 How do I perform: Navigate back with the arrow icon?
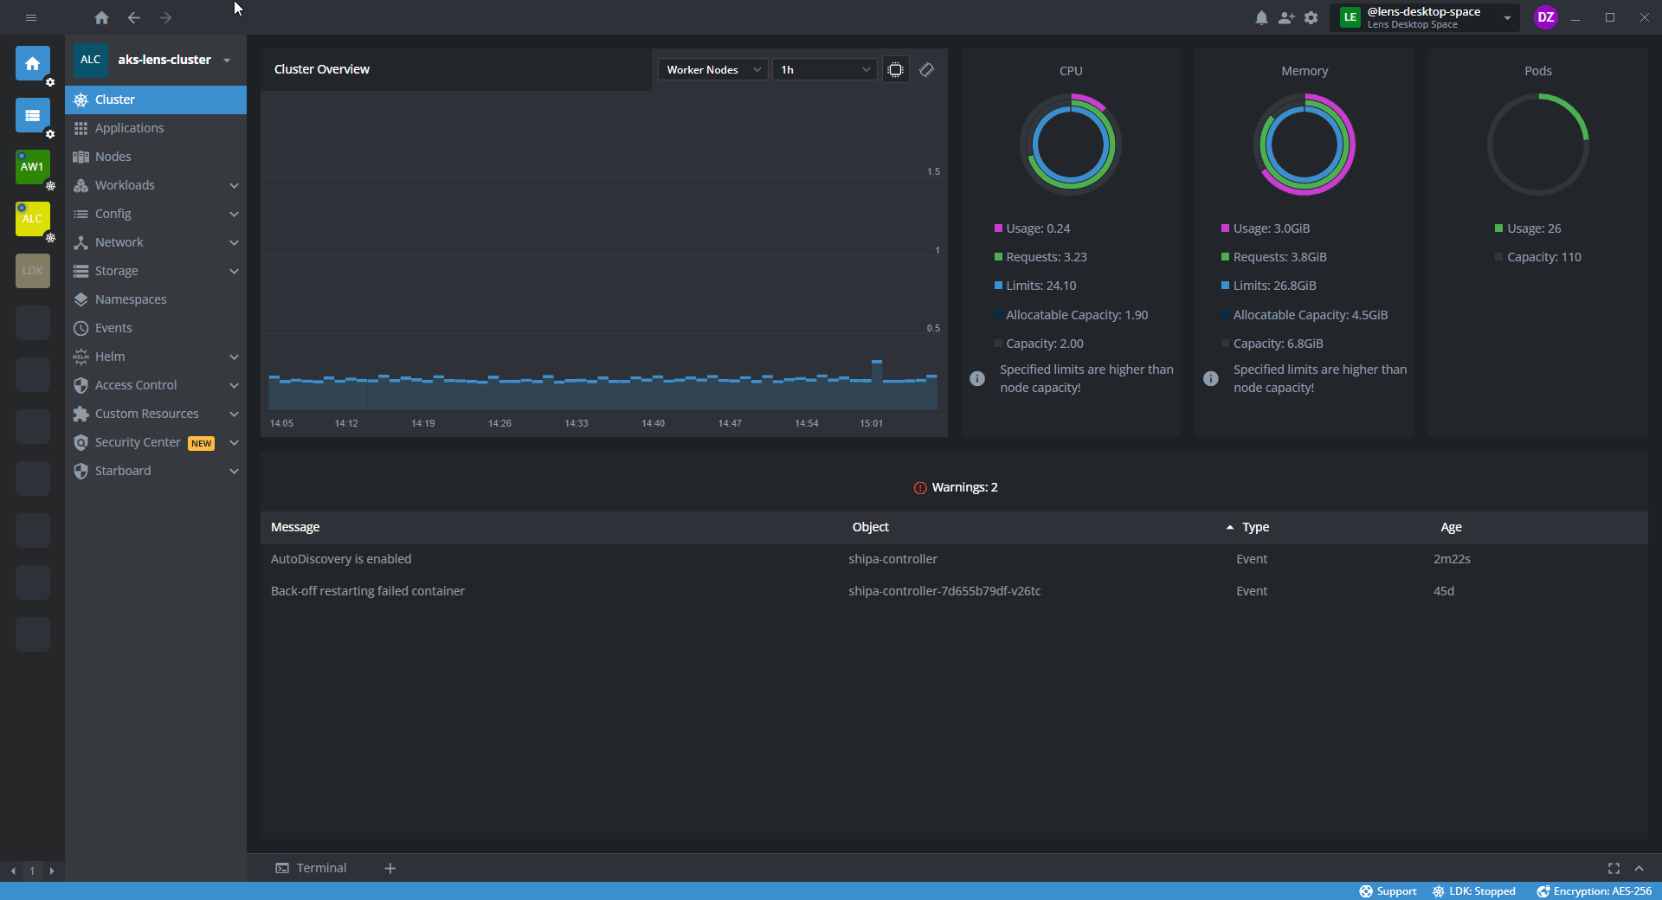(133, 18)
